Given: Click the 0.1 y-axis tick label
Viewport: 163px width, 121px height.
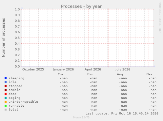Looking at the screenshot, I should coord(17,61).
